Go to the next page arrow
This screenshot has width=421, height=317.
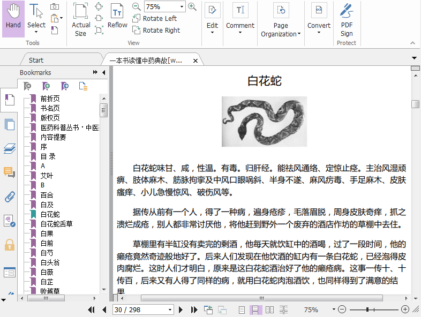point(181,310)
